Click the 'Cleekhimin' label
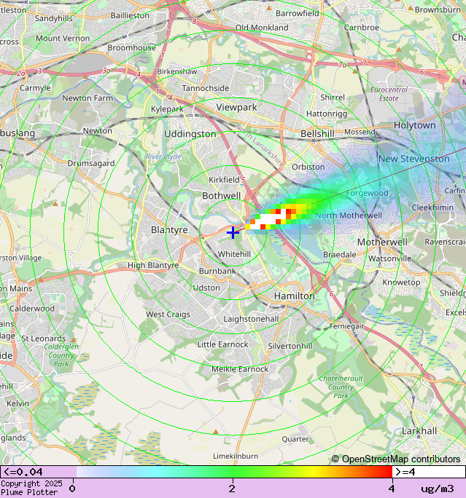The image size is (466, 498). coord(432,207)
